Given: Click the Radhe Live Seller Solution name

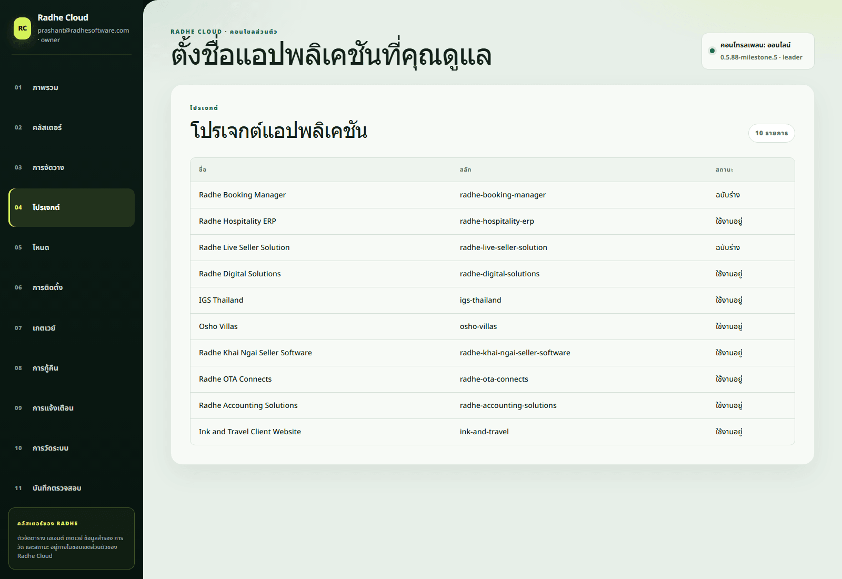Looking at the screenshot, I should click(x=244, y=247).
